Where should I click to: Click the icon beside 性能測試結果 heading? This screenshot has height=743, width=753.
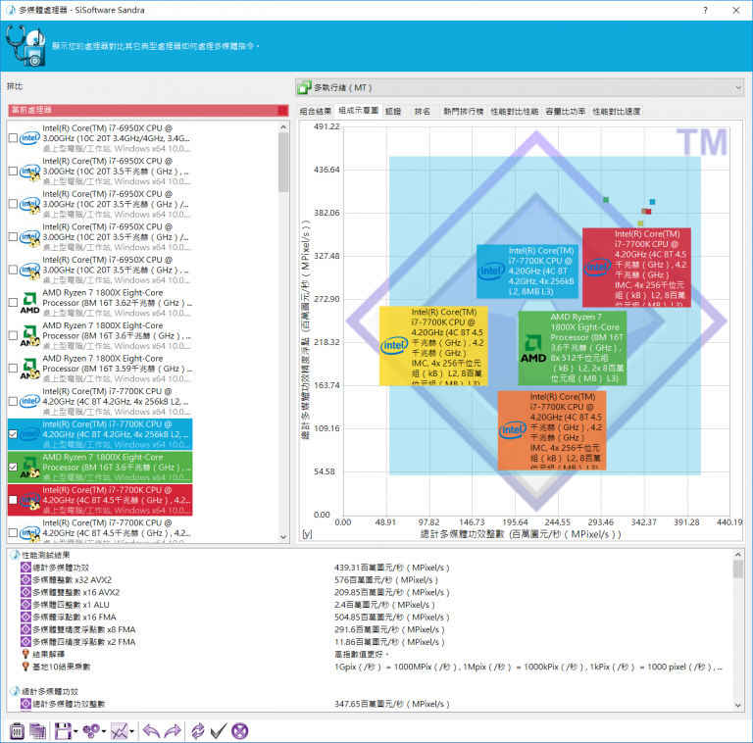(15, 555)
